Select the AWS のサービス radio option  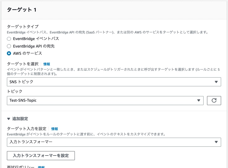pyautogui.click(x=9, y=53)
